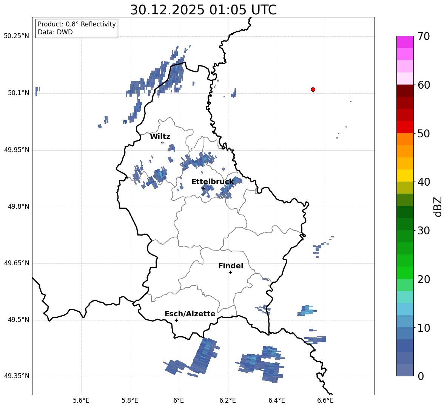Click the 70 tick on the colorbar

tap(423, 36)
